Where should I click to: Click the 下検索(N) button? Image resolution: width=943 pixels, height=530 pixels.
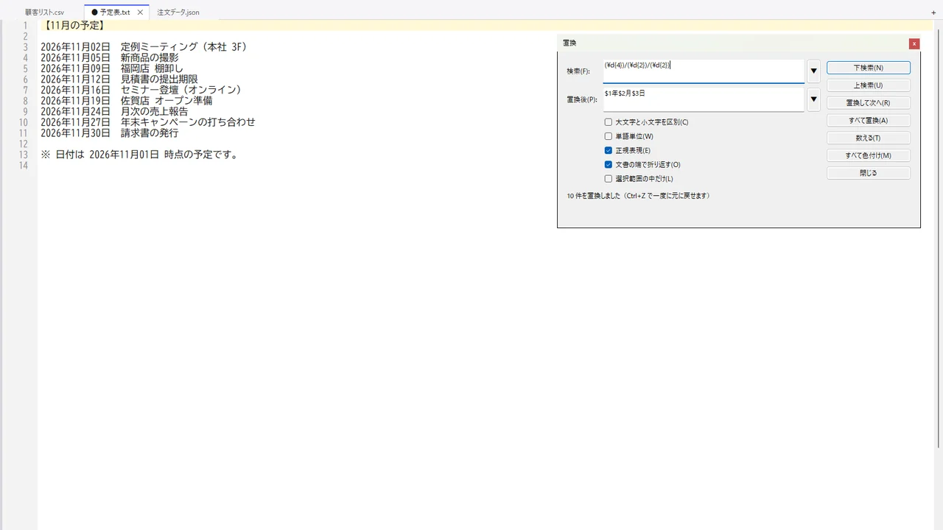tap(869, 68)
